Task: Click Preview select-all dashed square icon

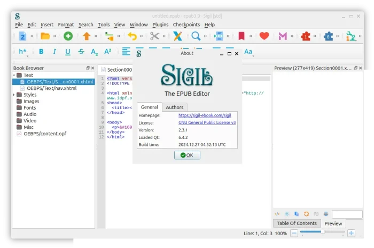Action: click(287, 214)
